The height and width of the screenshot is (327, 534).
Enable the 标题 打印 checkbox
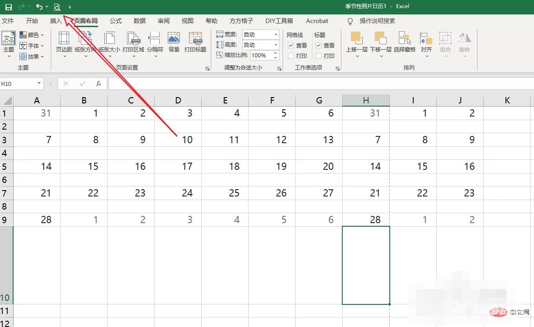(318, 56)
